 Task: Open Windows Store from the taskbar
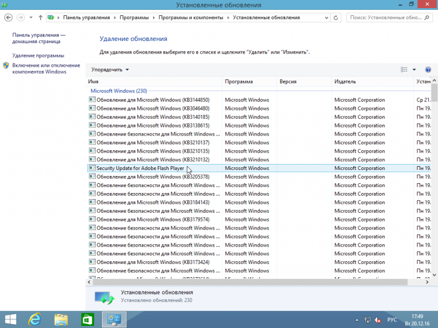tap(88, 320)
